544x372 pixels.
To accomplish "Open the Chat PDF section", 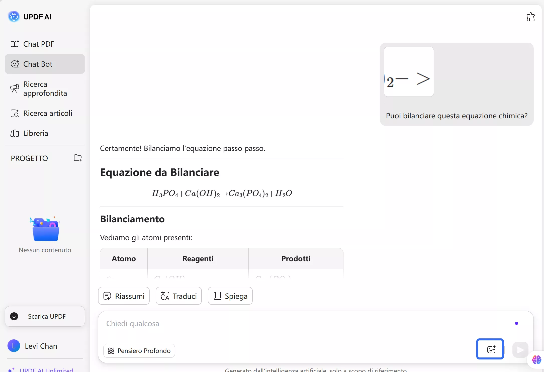I will coord(38,44).
